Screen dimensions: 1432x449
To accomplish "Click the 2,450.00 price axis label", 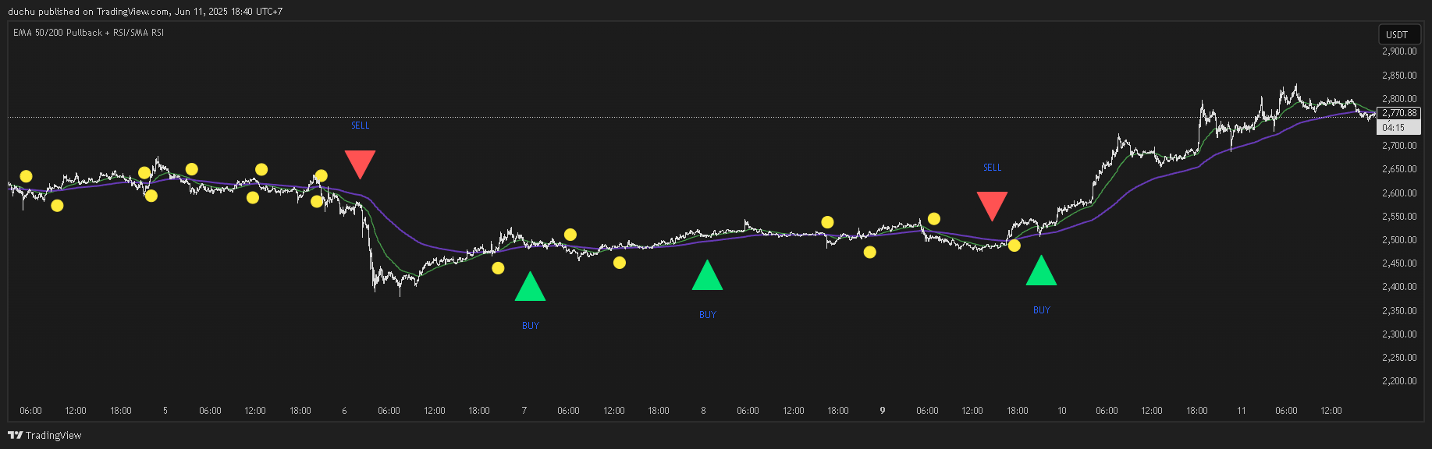I will click(1399, 263).
